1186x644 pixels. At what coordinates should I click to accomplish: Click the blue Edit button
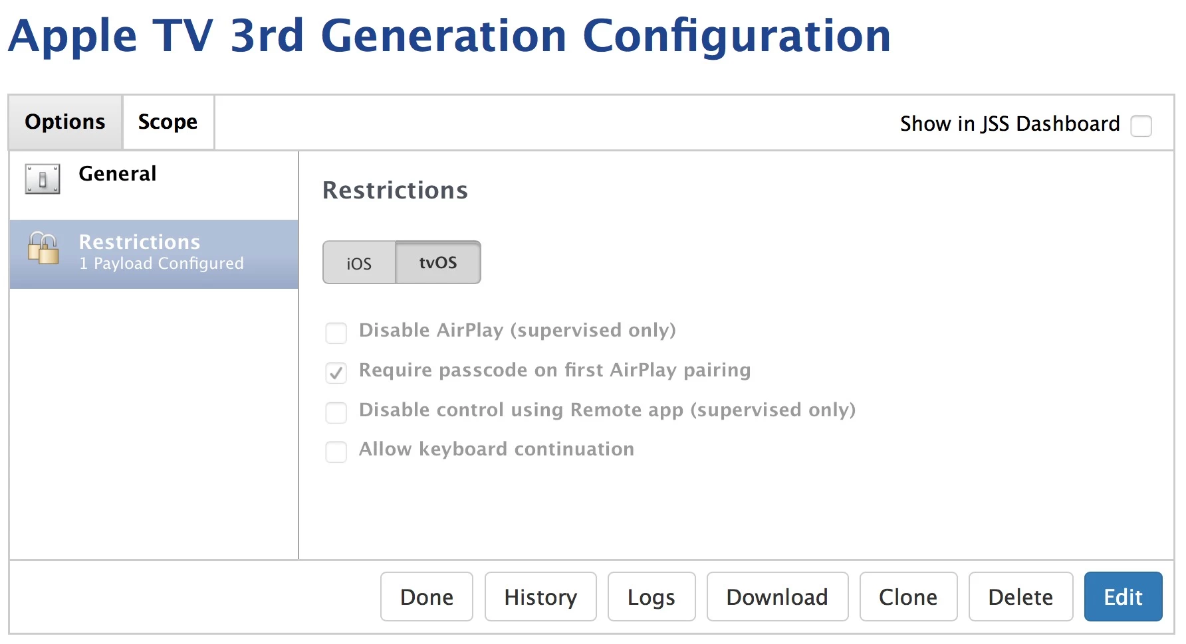tap(1124, 597)
